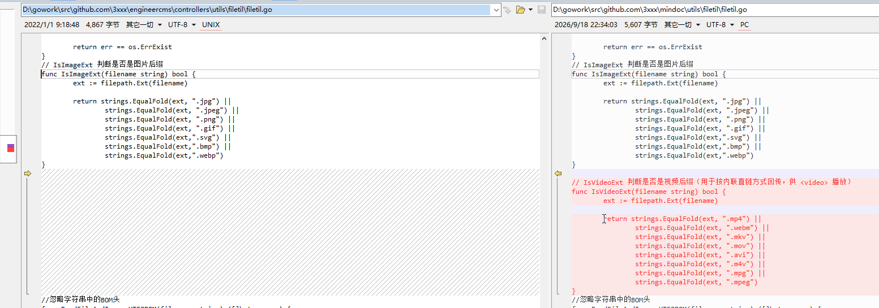This screenshot has height=308, width=879.
Task: Click the right mindoc filetil.go path field
Action: point(715,10)
